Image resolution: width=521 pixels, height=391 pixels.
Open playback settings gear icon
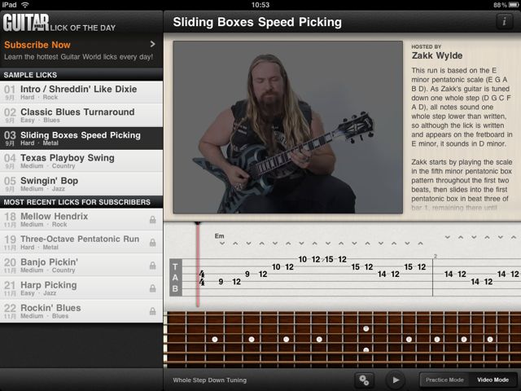(x=364, y=380)
